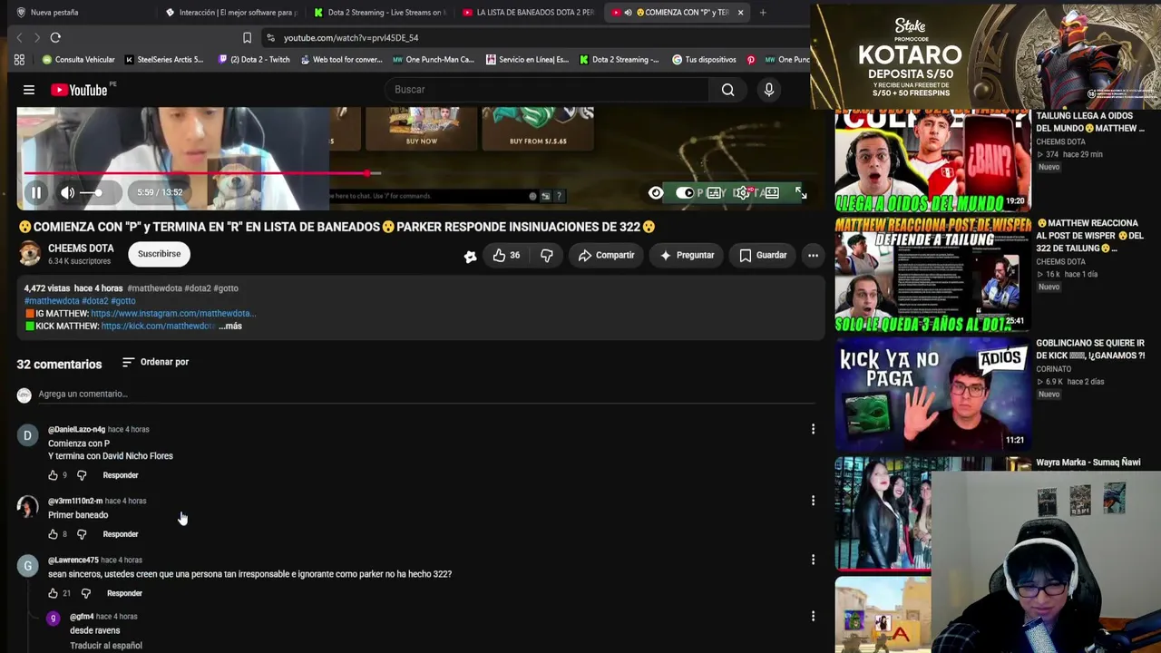This screenshot has height=653, width=1161.
Task: Reload the page with the refresh icon
Action: 55,38
